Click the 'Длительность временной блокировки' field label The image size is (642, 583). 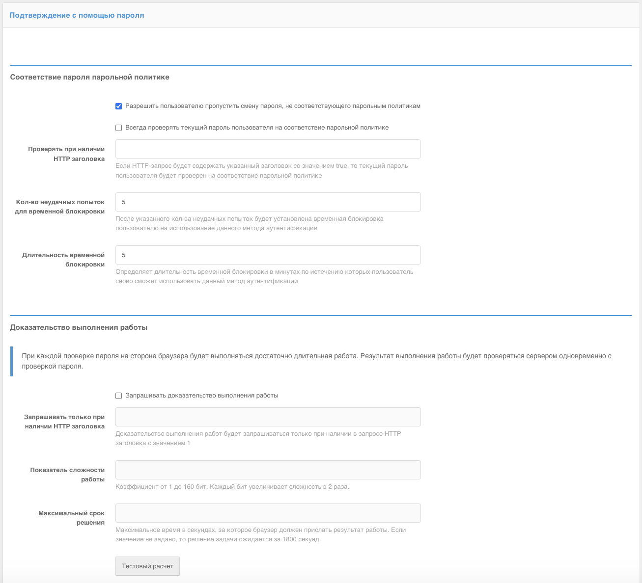tap(63, 260)
